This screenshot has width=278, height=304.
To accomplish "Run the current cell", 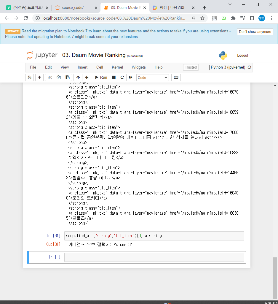I will (101, 77).
